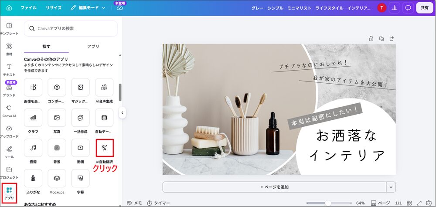
Task: Open the grid view icon
Action: (x=409, y=203)
